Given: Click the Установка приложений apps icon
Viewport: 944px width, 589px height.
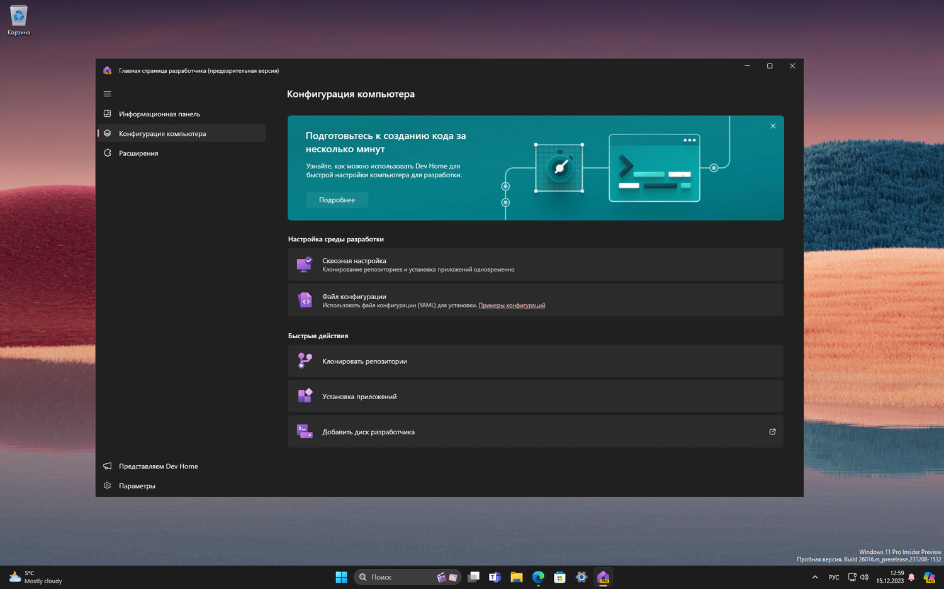Looking at the screenshot, I should (305, 396).
